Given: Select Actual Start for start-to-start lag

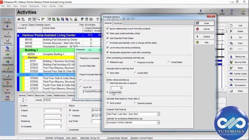Looking at the screenshot, I should pos(135,73).
